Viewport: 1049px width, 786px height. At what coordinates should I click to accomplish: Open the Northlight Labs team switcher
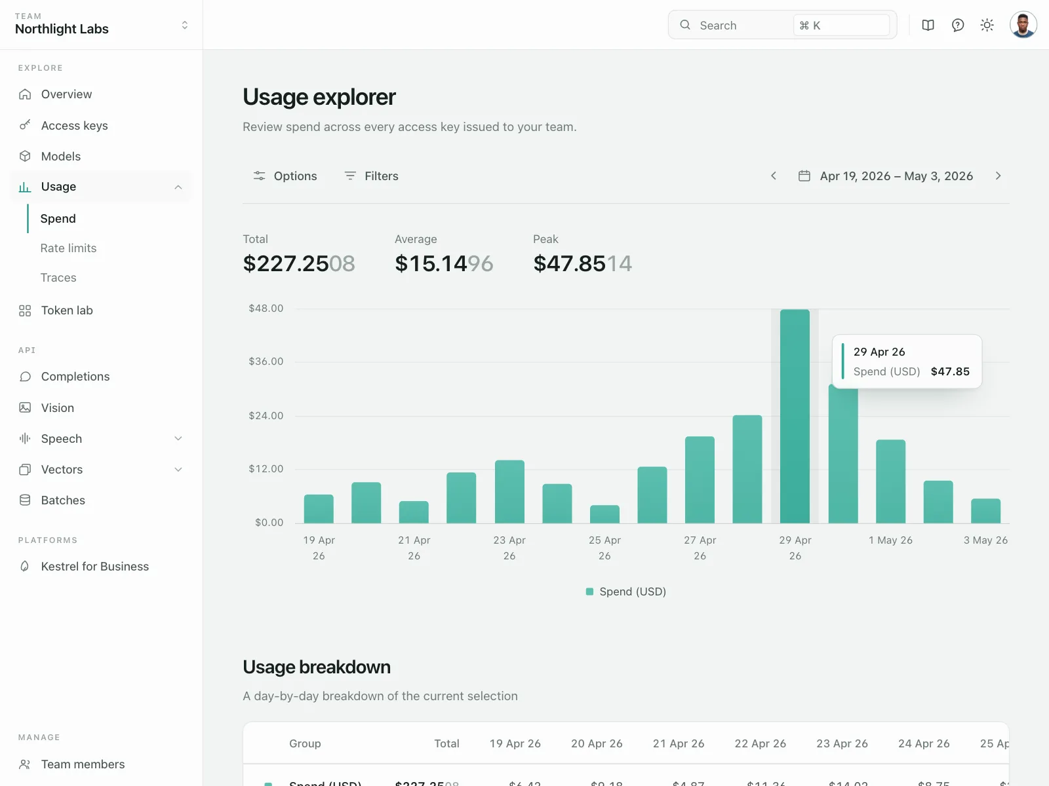[102, 25]
